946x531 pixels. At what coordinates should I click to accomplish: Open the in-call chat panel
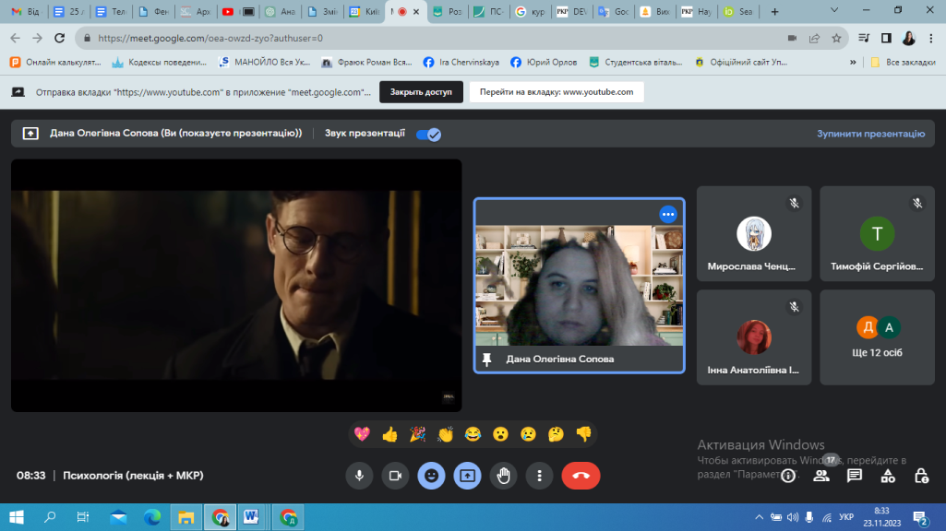854,476
